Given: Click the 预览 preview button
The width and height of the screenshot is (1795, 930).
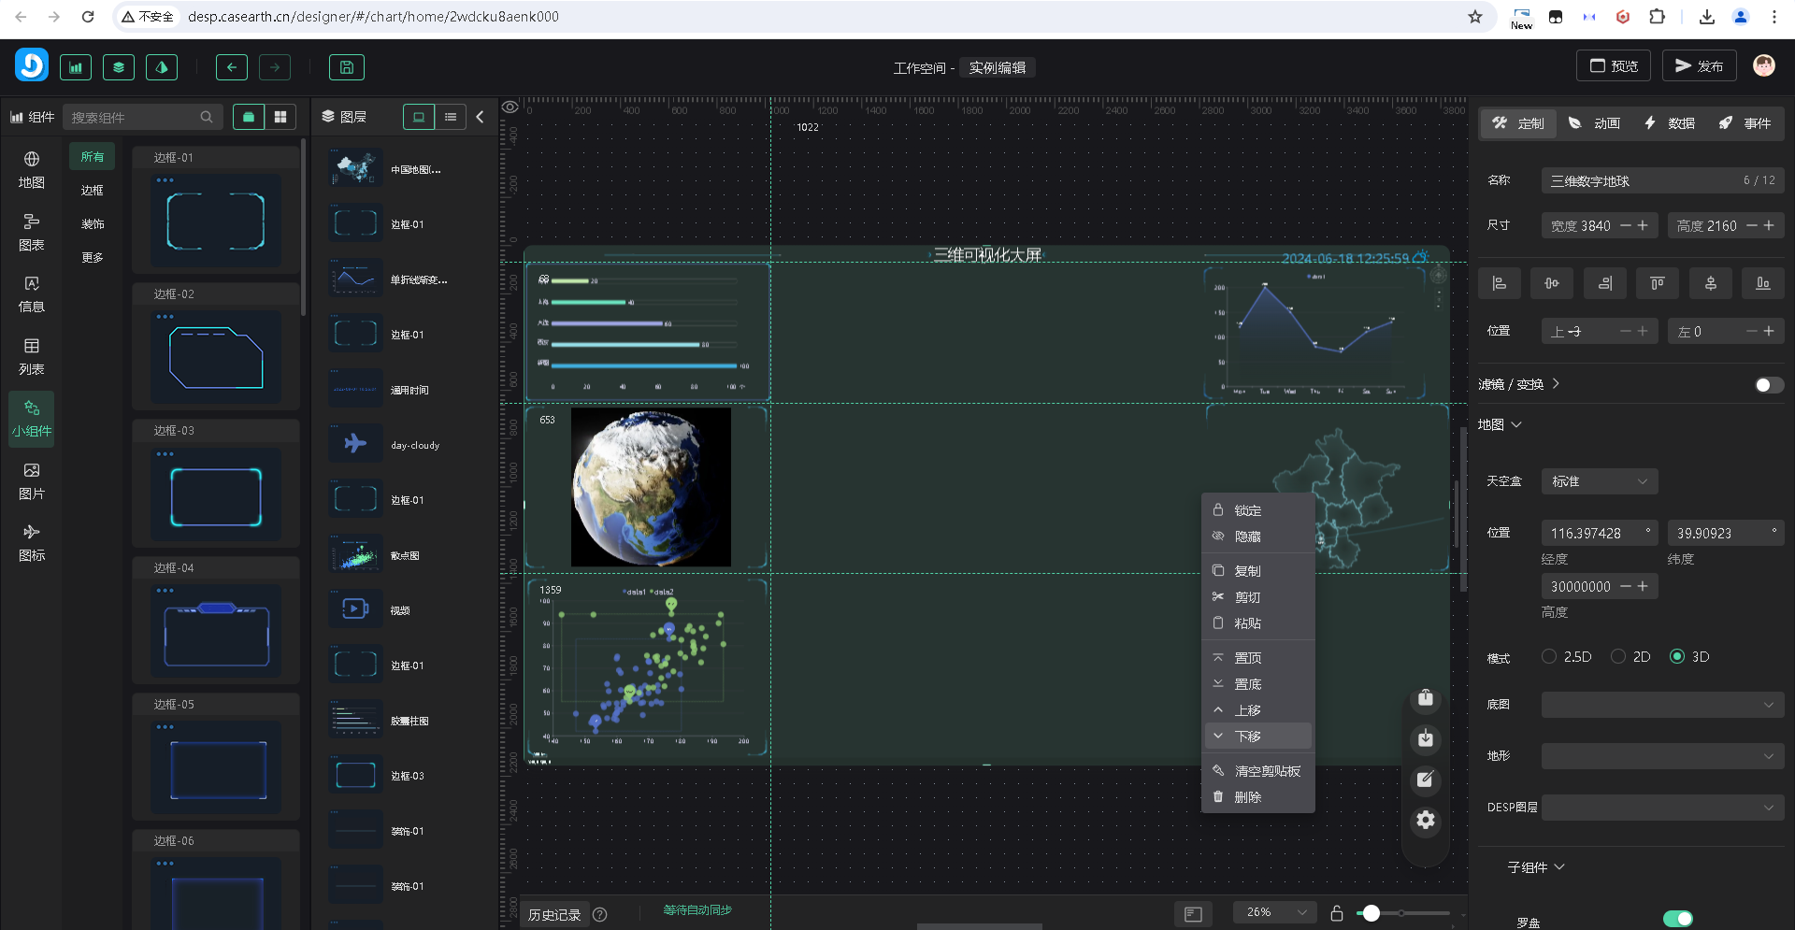Looking at the screenshot, I should 1614,66.
